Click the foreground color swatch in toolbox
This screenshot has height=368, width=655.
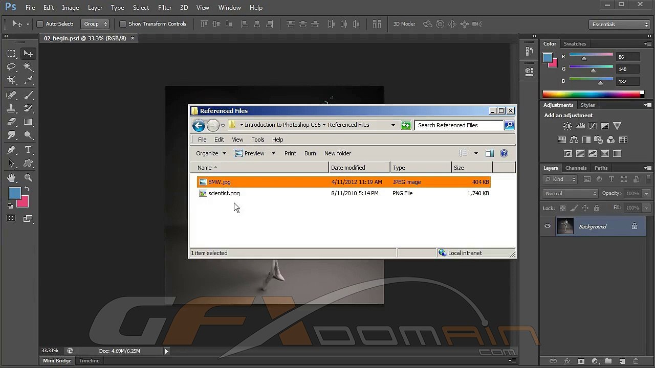14,193
